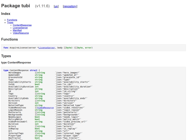Click the Functions section heading
The height and width of the screenshot is (140, 187).
click(x=10, y=39)
